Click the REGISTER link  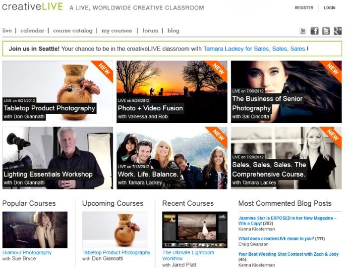(304, 8)
